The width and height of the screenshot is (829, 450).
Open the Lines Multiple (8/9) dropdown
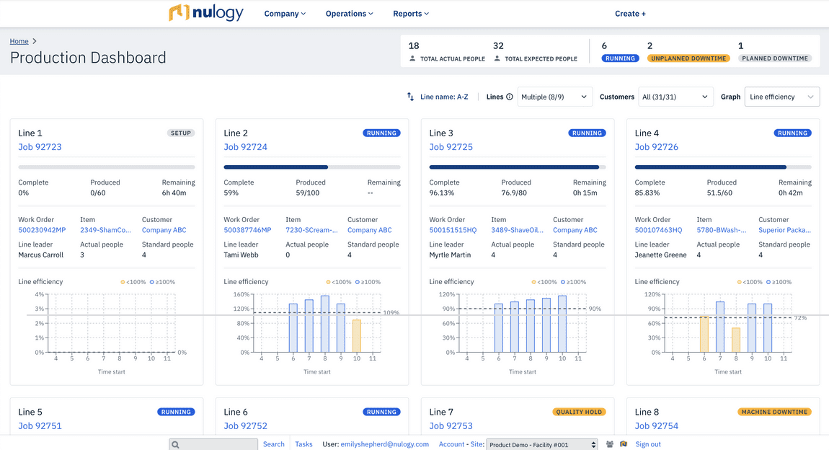pos(554,96)
